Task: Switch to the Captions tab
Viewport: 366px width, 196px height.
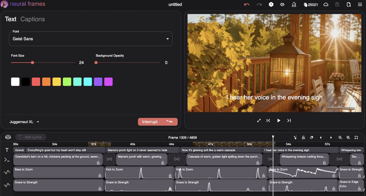Action: (x=33, y=19)
